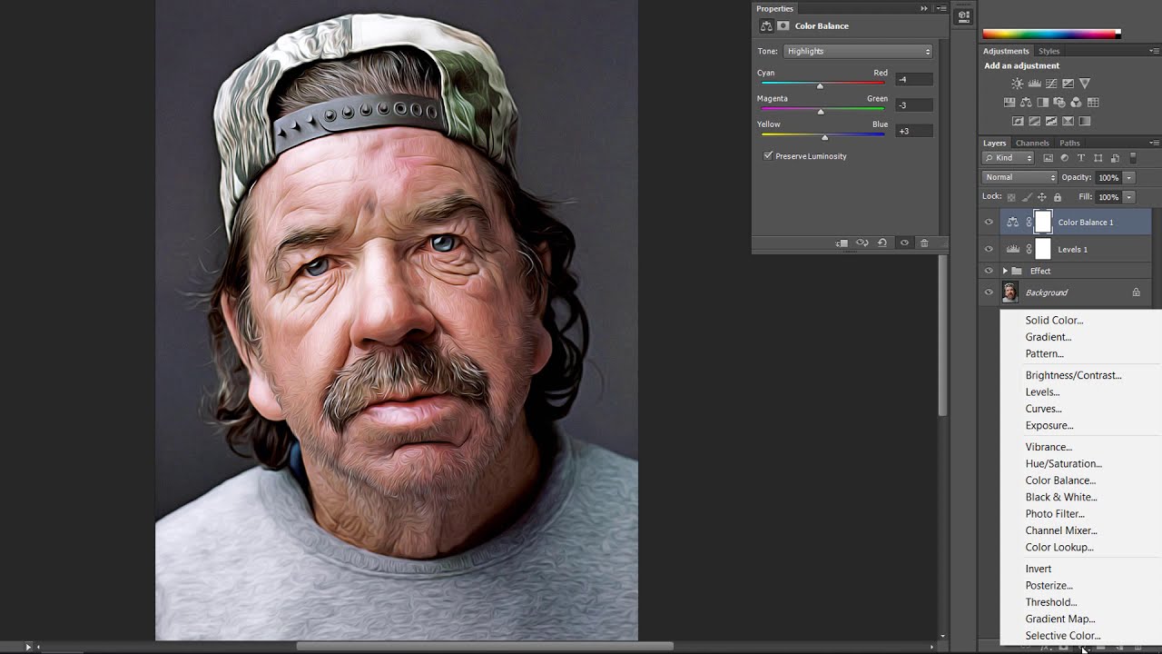Toggle the Preserve Luminosity checkbox

point(768,155)
